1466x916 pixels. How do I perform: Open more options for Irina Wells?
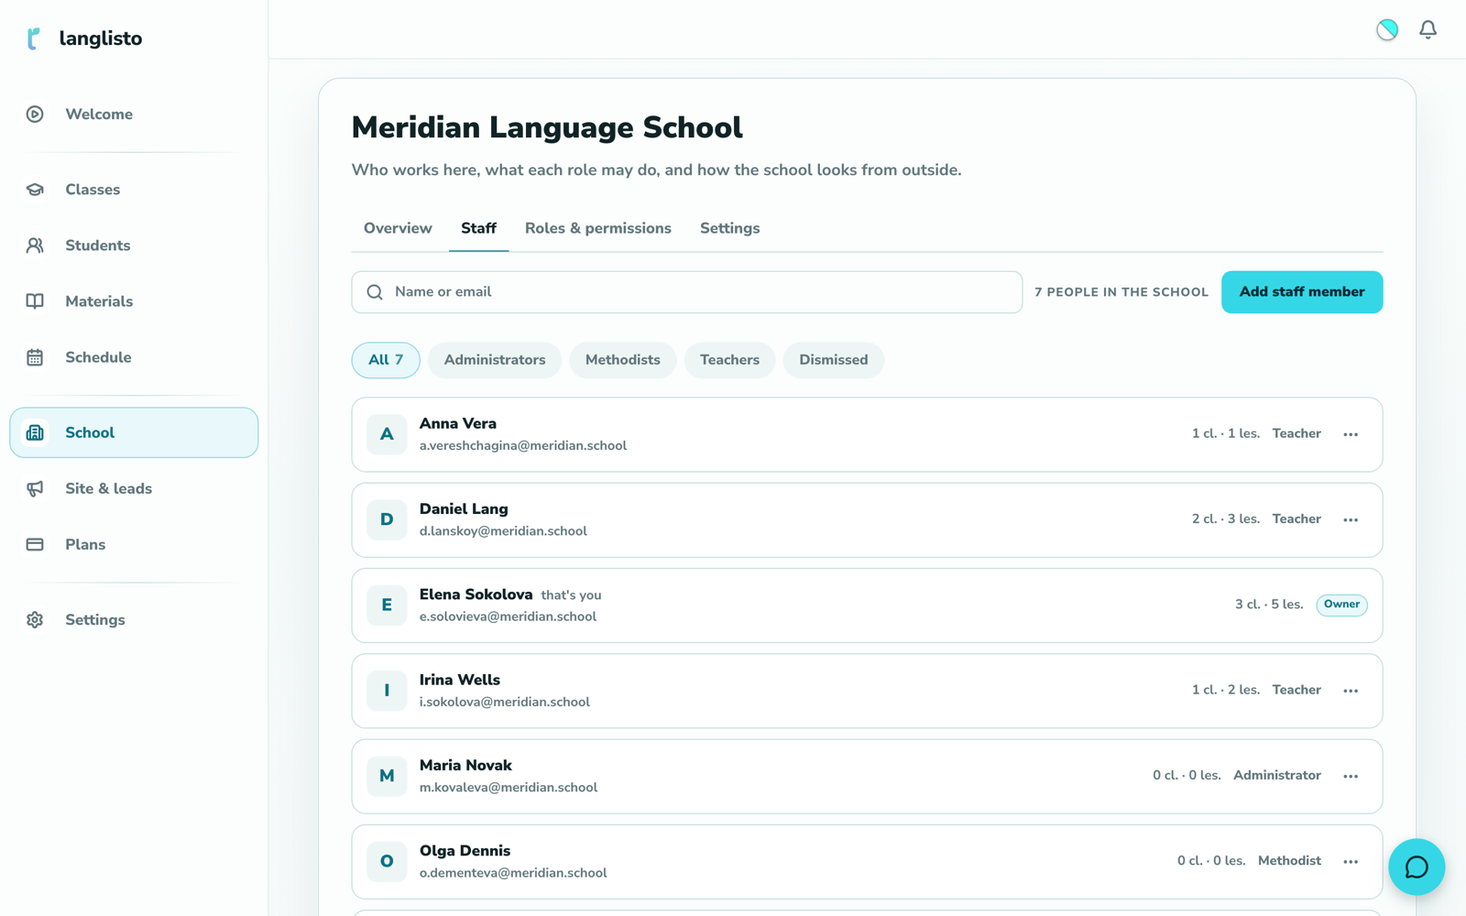click(1351, 691)
